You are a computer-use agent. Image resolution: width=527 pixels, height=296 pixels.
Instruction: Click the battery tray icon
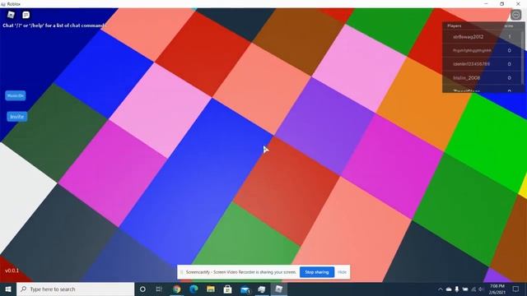tap(465, 289)
